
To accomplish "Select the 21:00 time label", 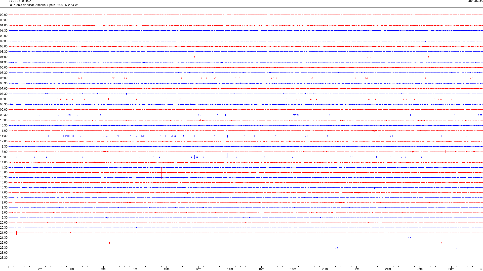I will [4, 233].
